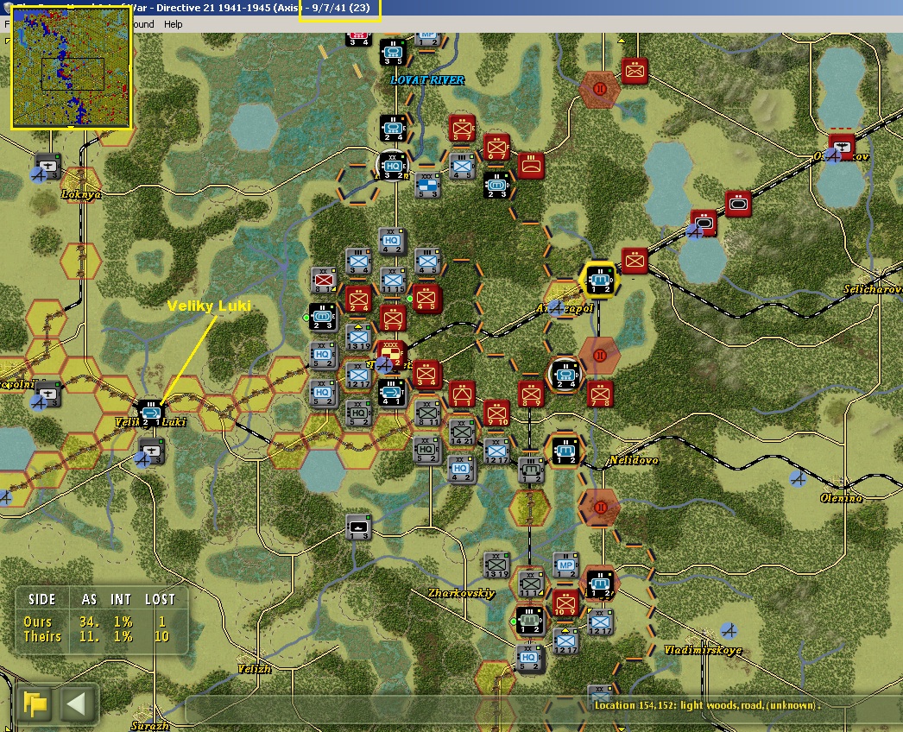This screenshot has width=903, height=732.
Task: Click the Vladimirskoye town label
Action: pyautogui.click(x=703, y=650)
